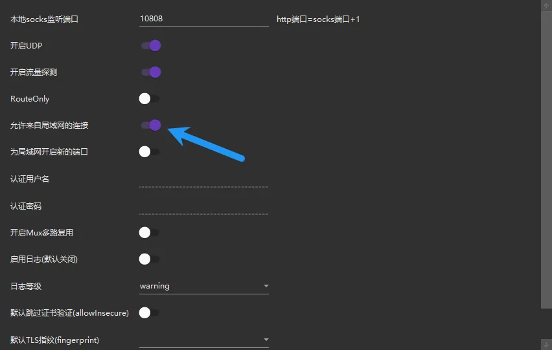This screenshot has width=552, height=350.
Task: Enable the RouteOnly toggle
Action: click(x=150, y=99)
